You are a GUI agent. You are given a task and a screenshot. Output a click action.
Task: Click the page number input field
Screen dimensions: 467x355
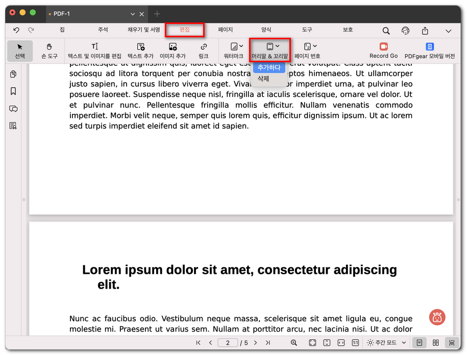tap(228, 343)
